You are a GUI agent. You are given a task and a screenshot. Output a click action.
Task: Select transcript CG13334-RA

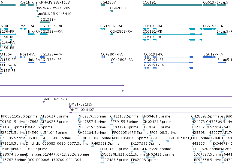(x=51, y=32)
